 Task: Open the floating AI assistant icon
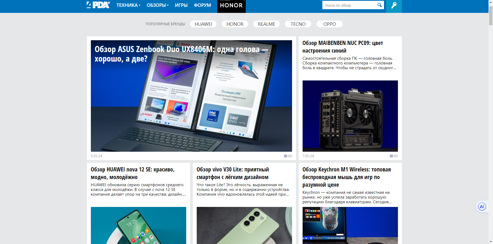482,207
